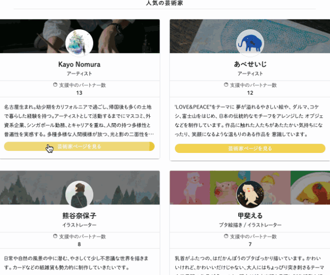Open あべせいじ's 芸術家ページを見る button
Viewport: 330px width, 275px height.
point(250,148)
